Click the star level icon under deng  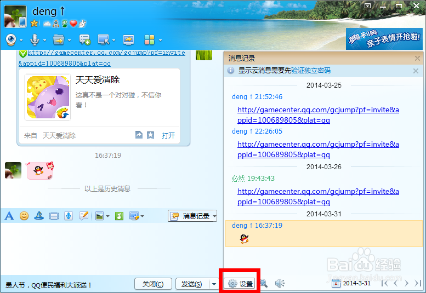pos(34,24)
